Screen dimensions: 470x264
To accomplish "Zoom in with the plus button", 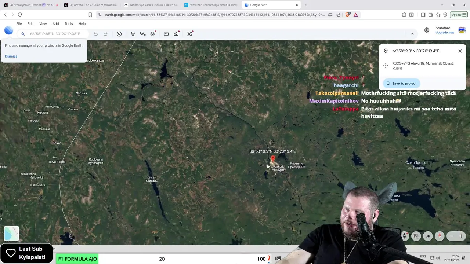I will [461, 236].
